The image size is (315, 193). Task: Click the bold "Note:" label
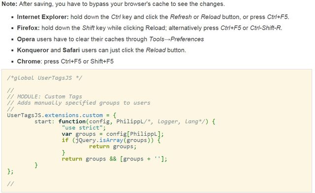9,4
